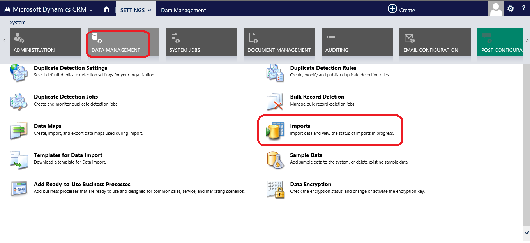Click the 'Manage bulk record-deletion jobs.' description

click(323, 104)
